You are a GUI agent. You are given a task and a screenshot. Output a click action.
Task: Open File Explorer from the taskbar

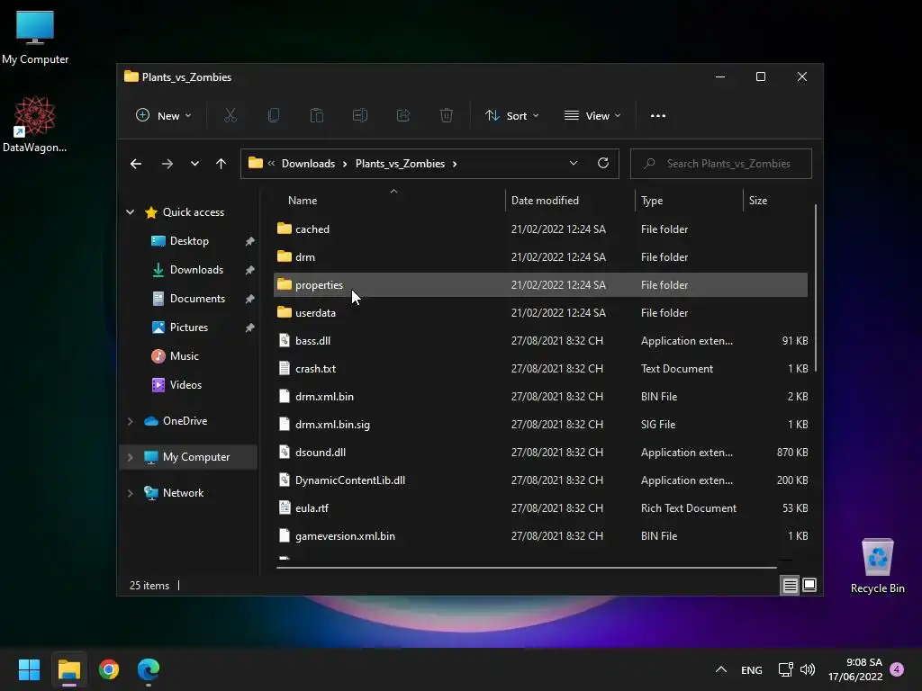tap(68, 669)
